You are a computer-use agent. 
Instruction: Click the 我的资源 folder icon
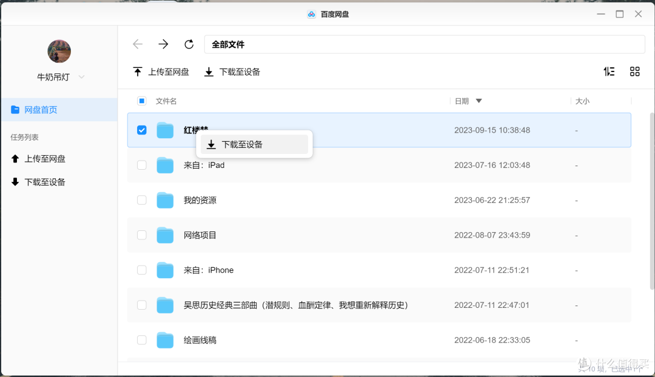(x=165, y=201)
